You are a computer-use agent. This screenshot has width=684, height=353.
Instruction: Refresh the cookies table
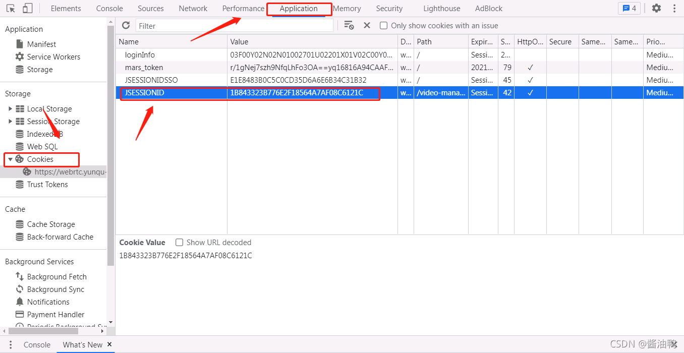pyautogui.click(x=126, y=25)
